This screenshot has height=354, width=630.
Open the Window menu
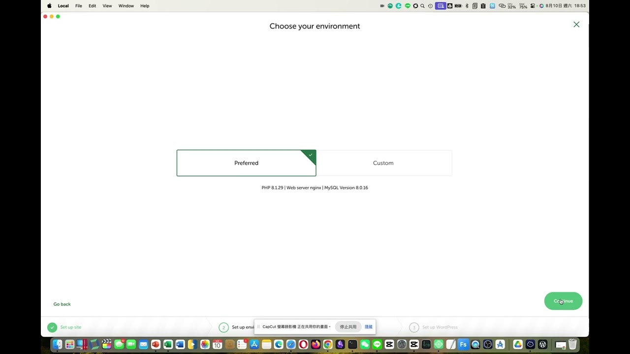[126, 6]
